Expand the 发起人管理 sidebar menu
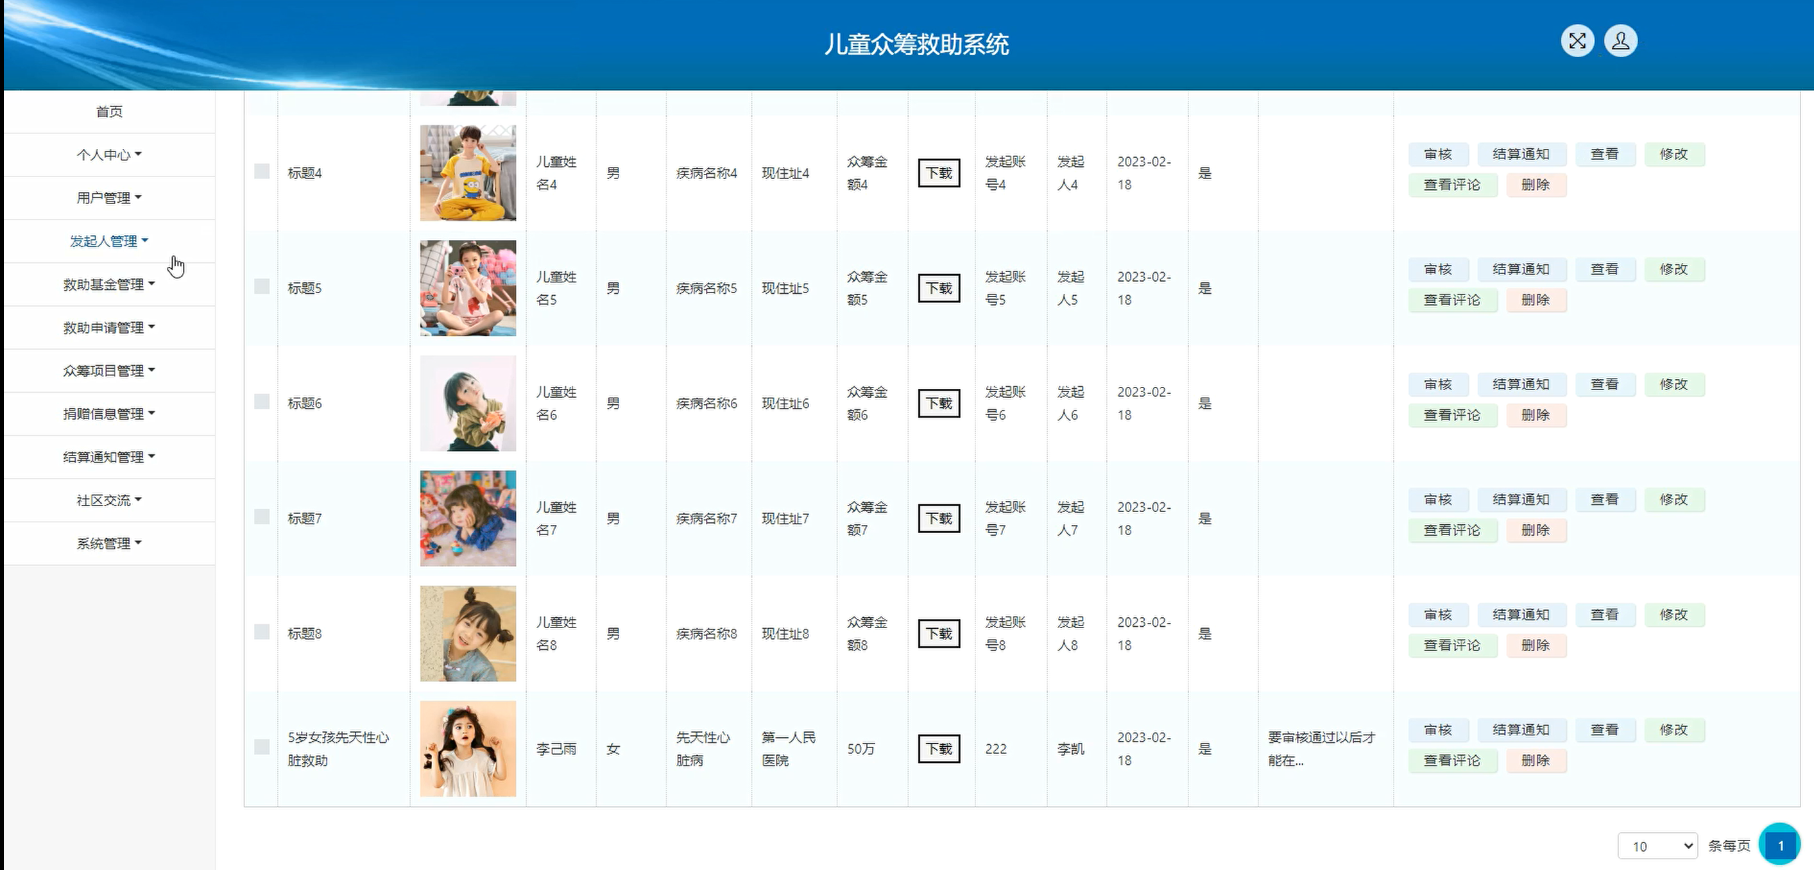The image size is (1814, 870). [109, 241]
